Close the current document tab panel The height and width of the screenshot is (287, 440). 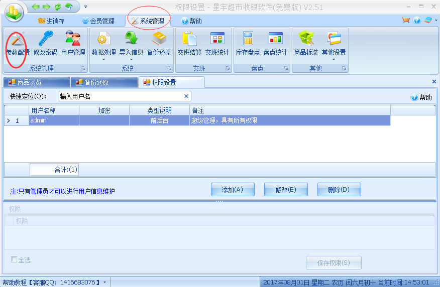(x=434, y=82)
